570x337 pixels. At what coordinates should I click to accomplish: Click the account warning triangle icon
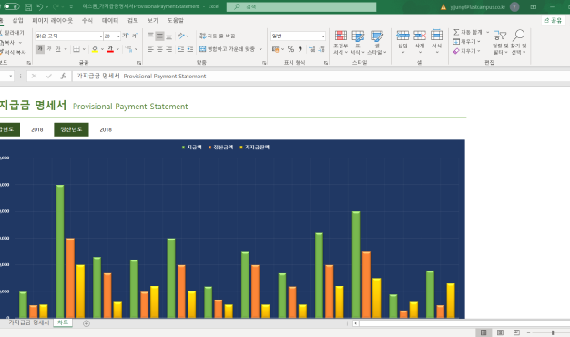[443, 7]
